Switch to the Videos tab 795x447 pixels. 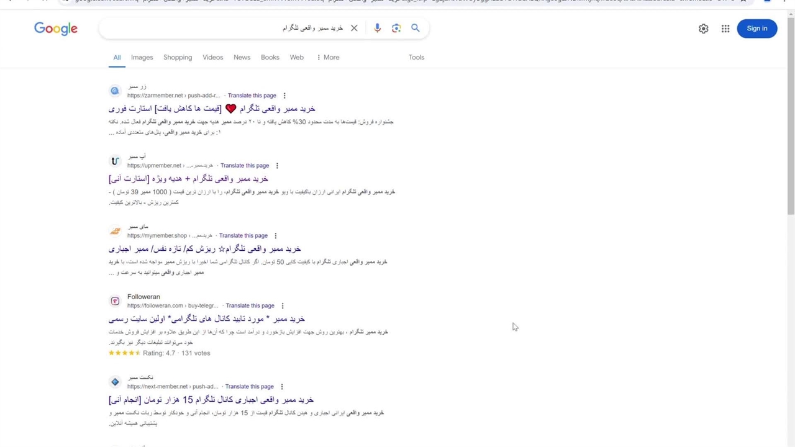[x=212, y=57]
